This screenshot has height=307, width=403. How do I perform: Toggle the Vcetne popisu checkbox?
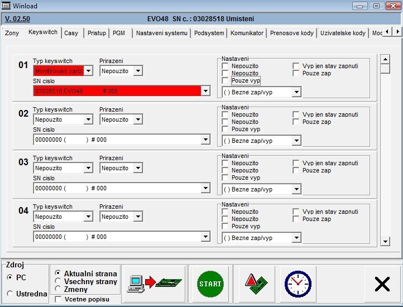click(59, 300)
